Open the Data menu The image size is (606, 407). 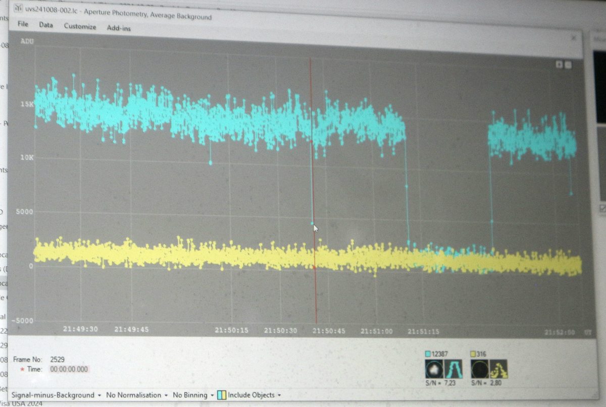click(46, 25)
